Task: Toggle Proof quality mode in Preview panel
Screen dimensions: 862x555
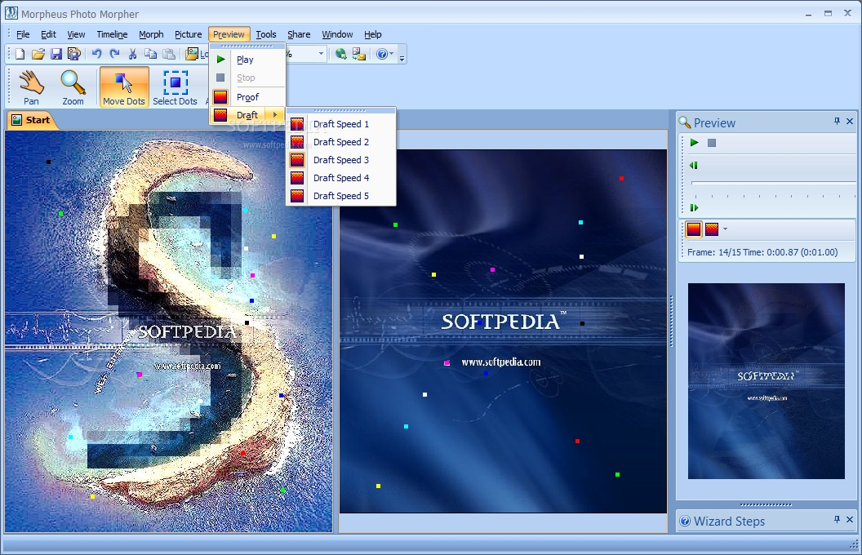Action: (694, 229)
